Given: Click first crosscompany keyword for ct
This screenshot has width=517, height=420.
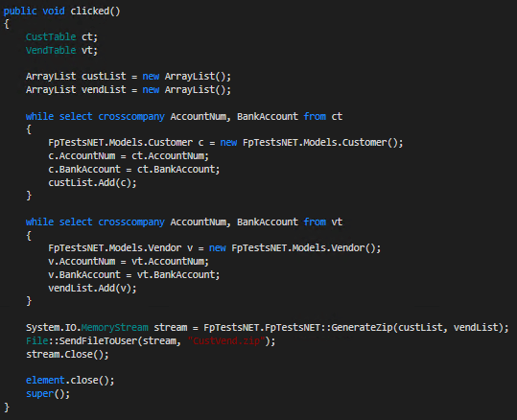Looking at the screenshot, I should click(x=131, y=117).
